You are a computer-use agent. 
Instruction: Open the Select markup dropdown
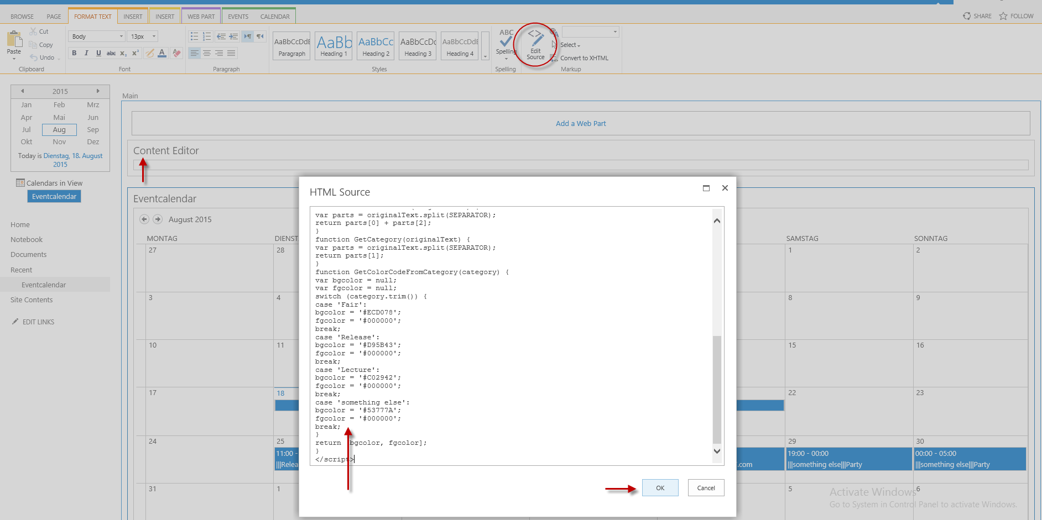click(x=570, y=45)
